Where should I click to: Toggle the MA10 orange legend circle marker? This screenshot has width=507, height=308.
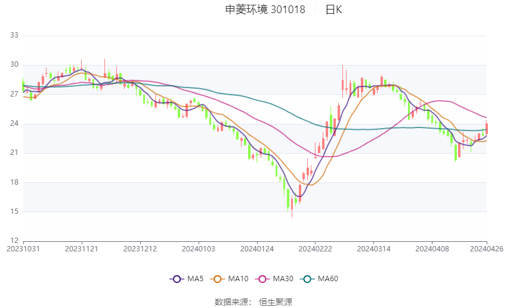tap(218, 279)
